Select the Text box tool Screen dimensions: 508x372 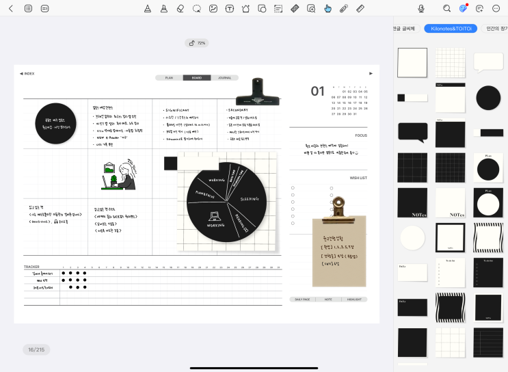pos(229,9)
